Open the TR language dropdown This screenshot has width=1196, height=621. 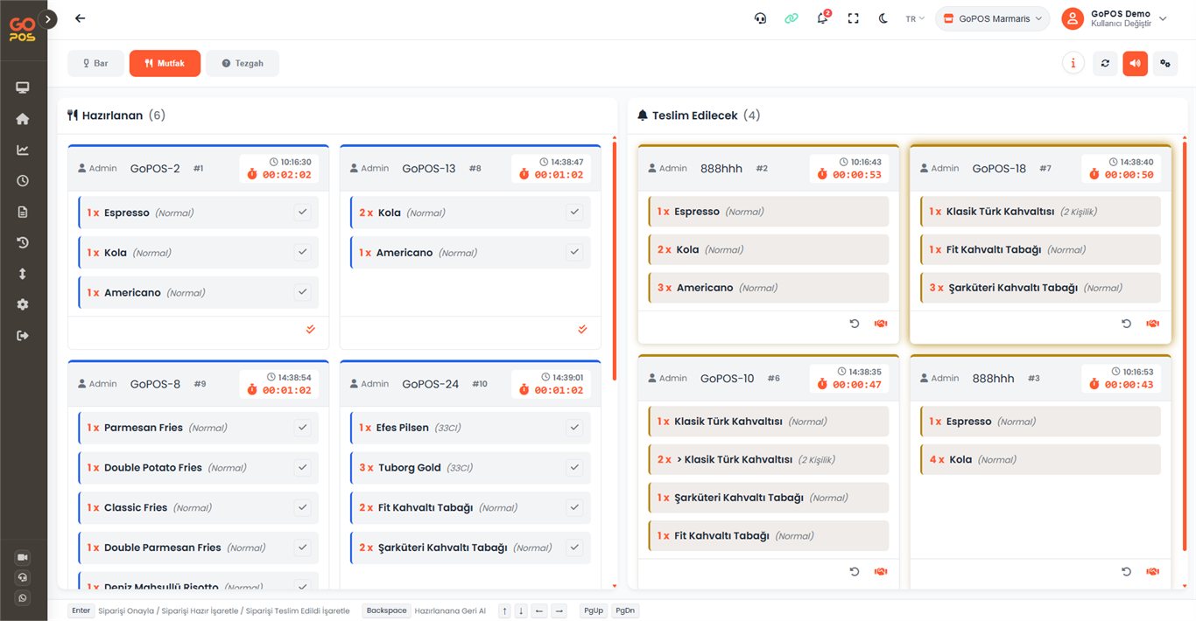[x=915, y=18]
